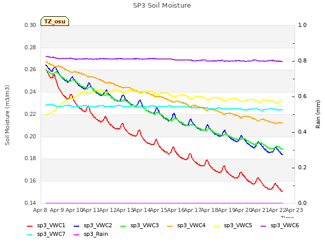Click the 0.8 rain axis tick label
Screen dimensions: 325x244
pos(302,61)
